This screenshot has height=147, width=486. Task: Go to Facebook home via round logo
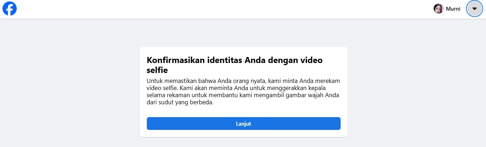click(10, 9)
